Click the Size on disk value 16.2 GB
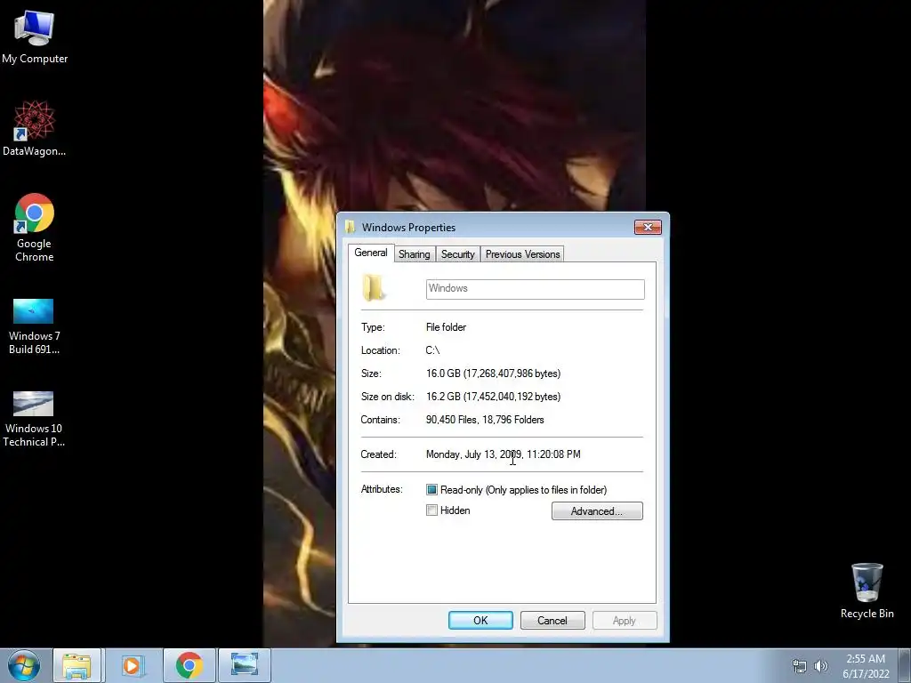Screen dimensions: 911x683 493,397
